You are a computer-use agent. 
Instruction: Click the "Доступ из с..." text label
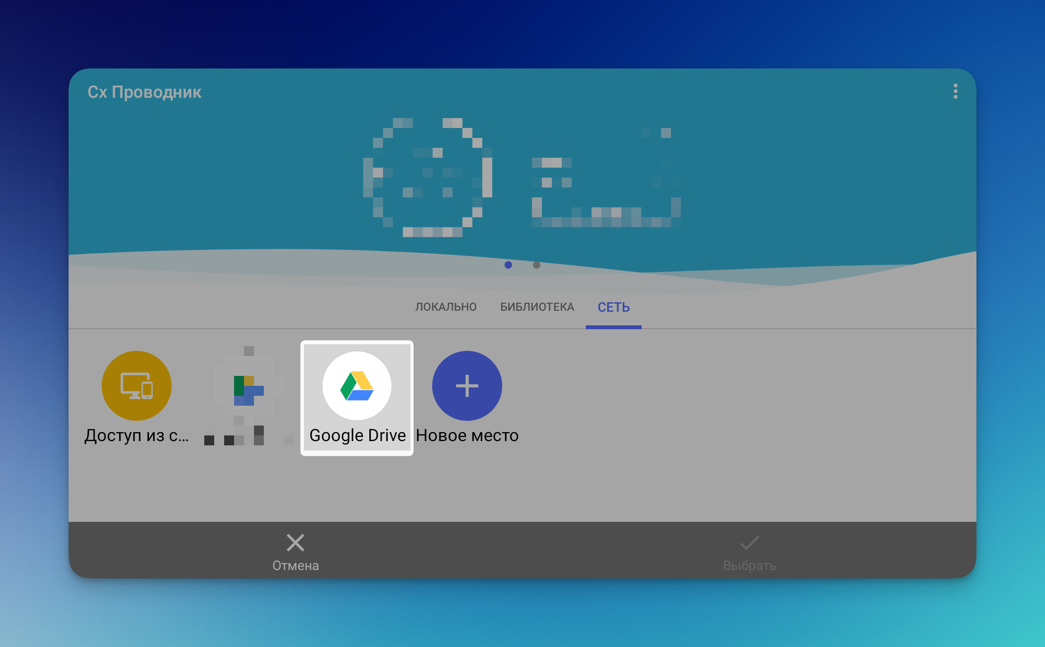pyautogui.click(x=137, y=435)
